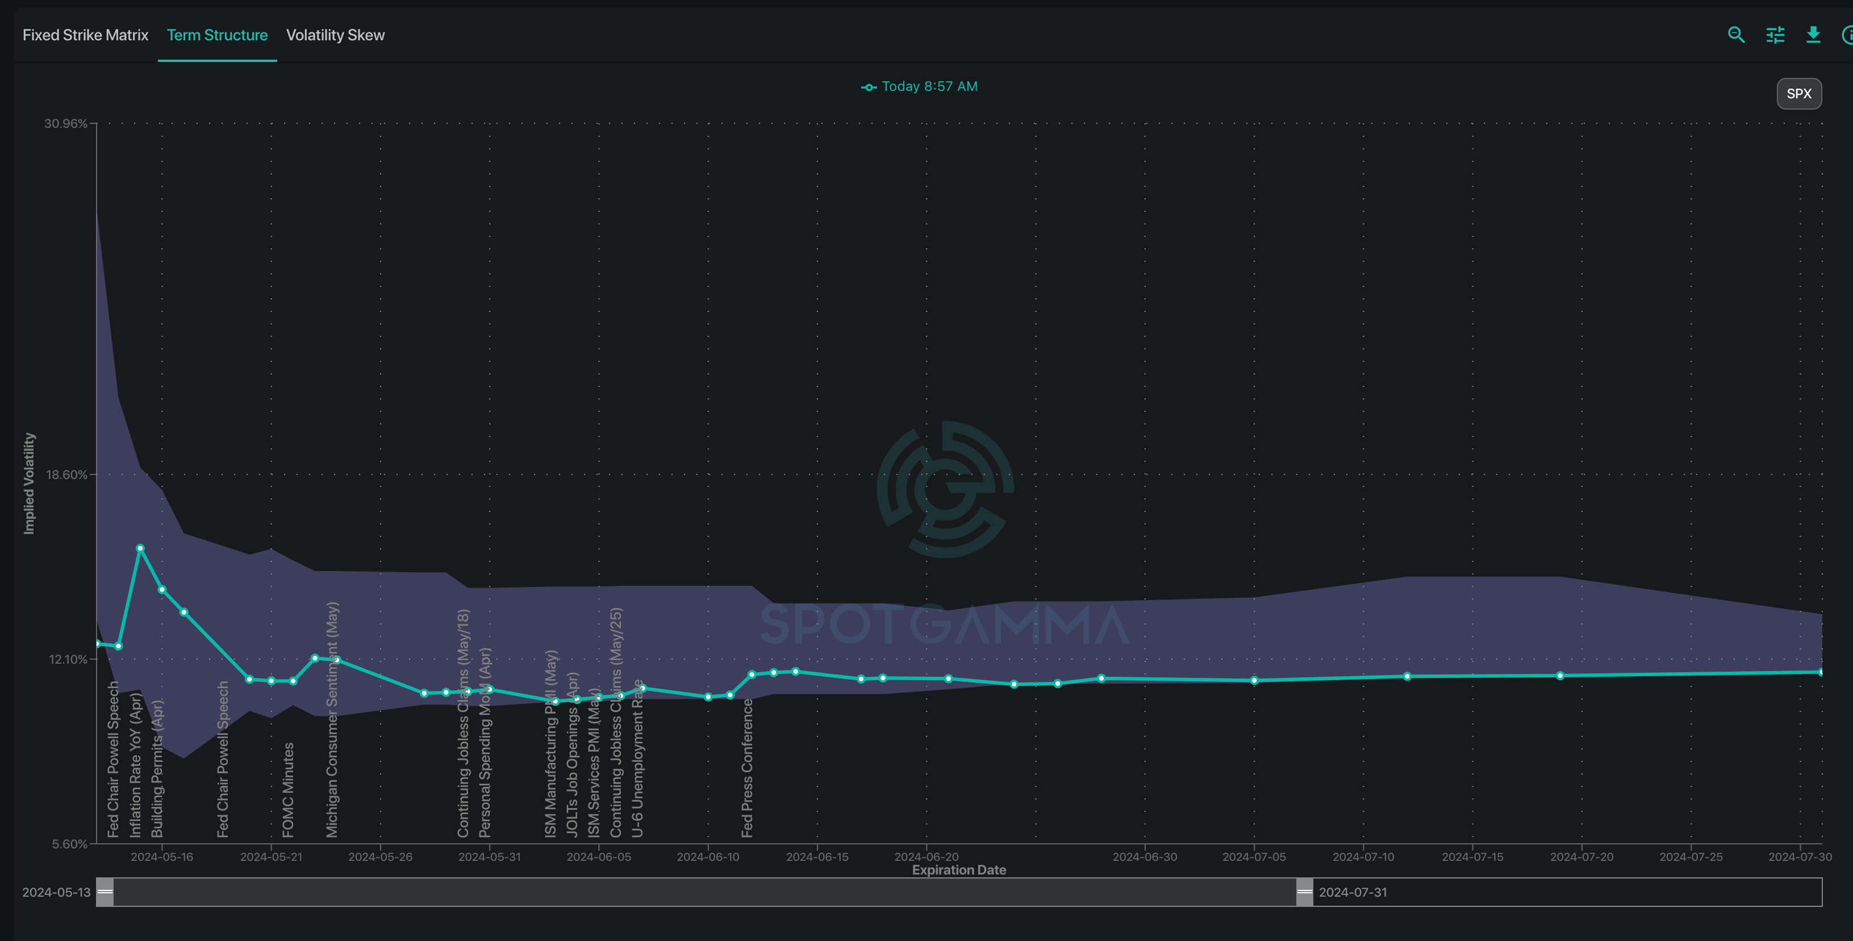1853x941 pixels.
Task: Click the peak data point on teal line
Action: [x=140, y=548]
